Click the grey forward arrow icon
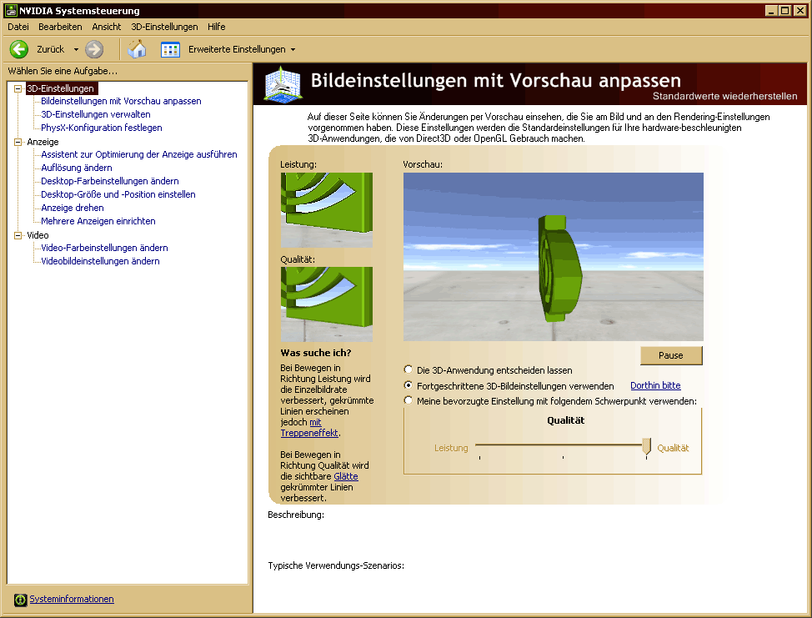Screen dimensions: 812x618 point(94,49)
